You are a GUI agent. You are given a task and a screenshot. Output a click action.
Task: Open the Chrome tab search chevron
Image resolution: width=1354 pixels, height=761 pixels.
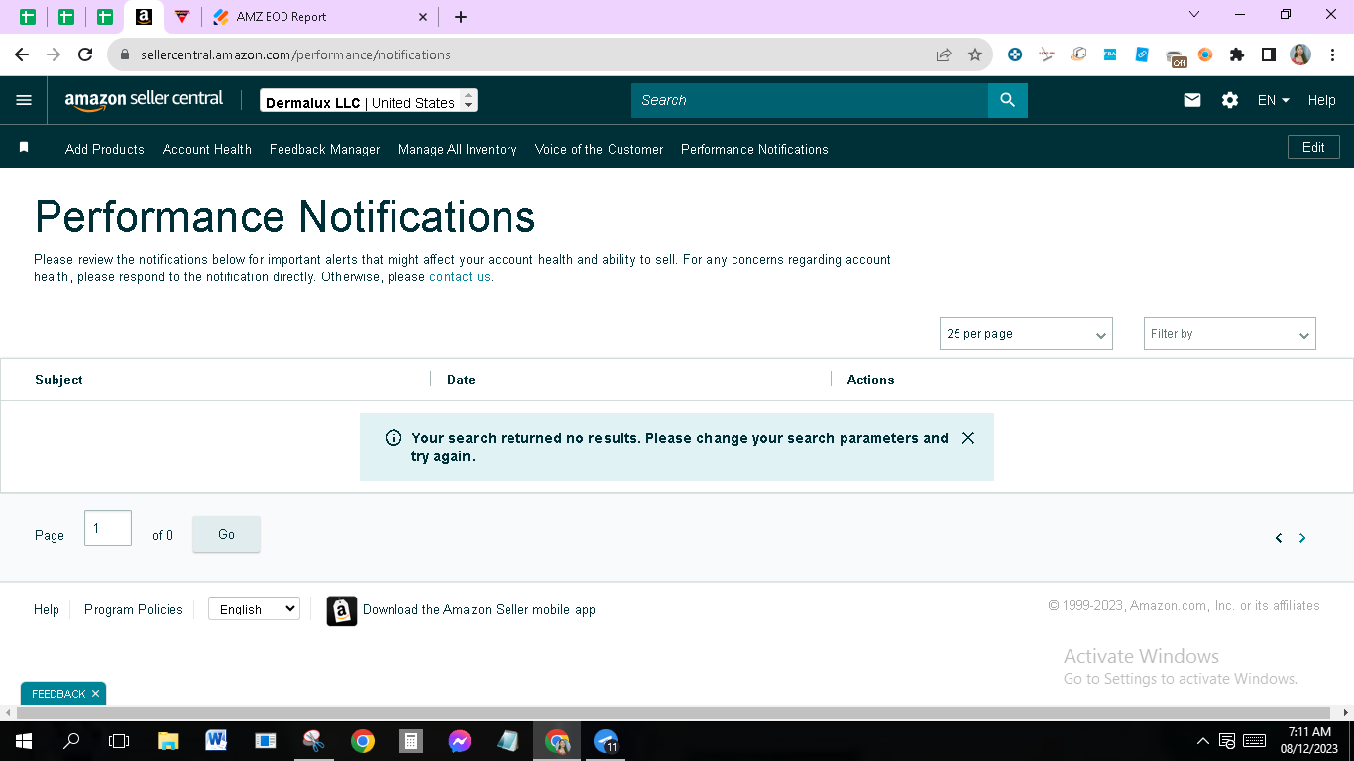coord(1194,15)
